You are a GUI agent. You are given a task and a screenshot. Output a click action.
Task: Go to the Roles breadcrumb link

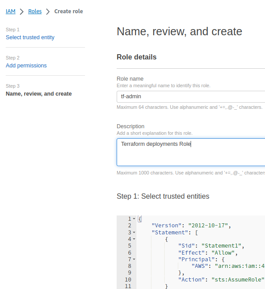[x=35, y=11]
